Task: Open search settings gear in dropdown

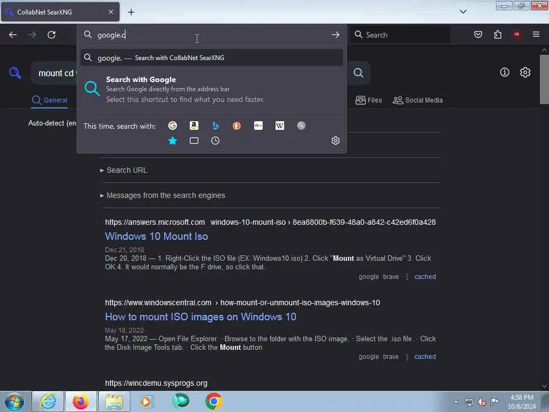Action: click(x=336, y=141)
